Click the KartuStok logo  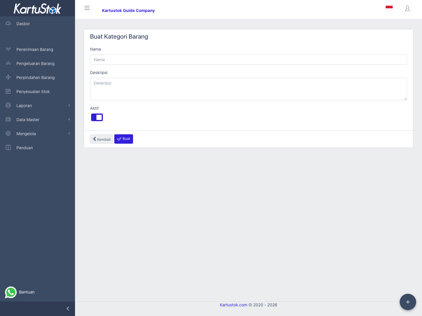pyautogui.click(x=38, y=9)
